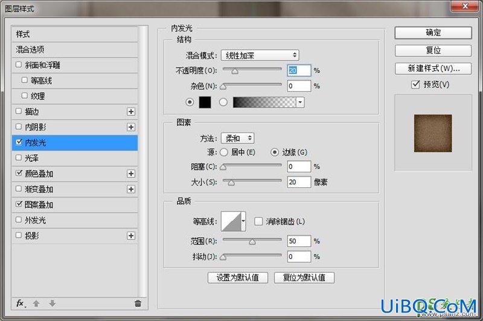Focus the 范围 range value field
The height and width of the screenshot is (321, 483).
(299, 241)
